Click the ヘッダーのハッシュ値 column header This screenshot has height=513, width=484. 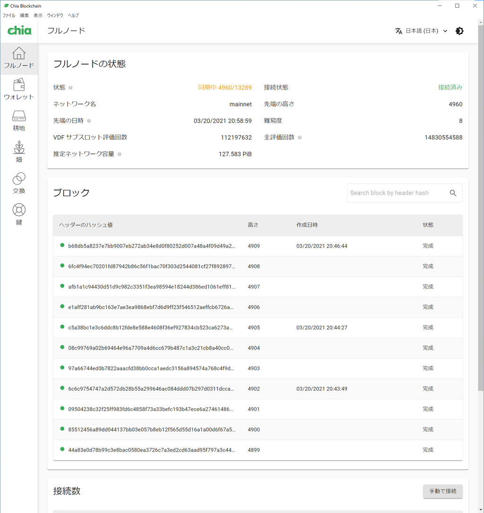pos(86,225)
